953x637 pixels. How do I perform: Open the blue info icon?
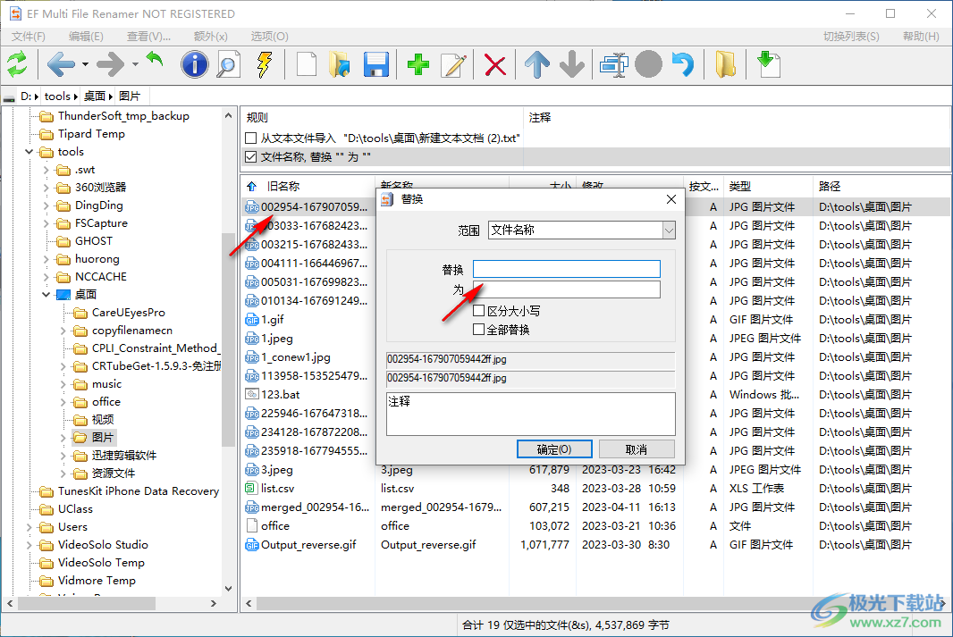pos(195,64)
